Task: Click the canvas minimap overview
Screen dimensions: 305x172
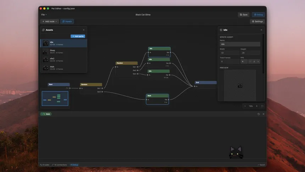Action: pyautogui.click(x=55, y=98)
